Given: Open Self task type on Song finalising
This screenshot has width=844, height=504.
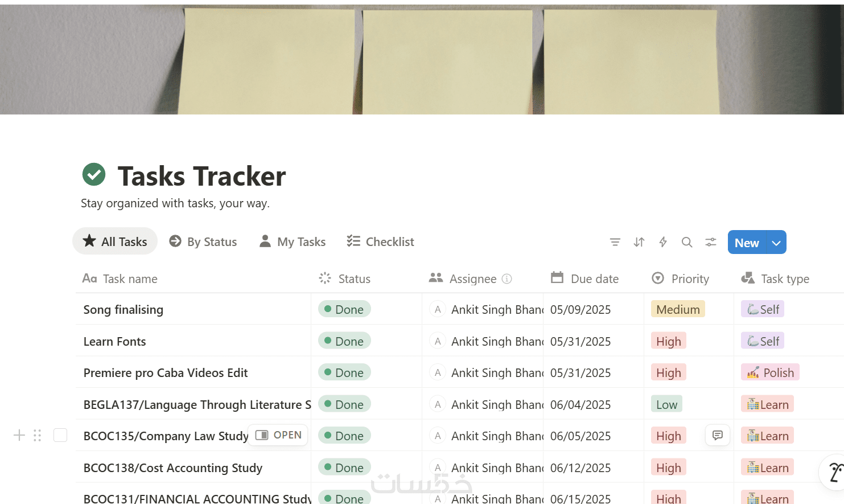Looking at the screenshot, I should coord(763,309).
